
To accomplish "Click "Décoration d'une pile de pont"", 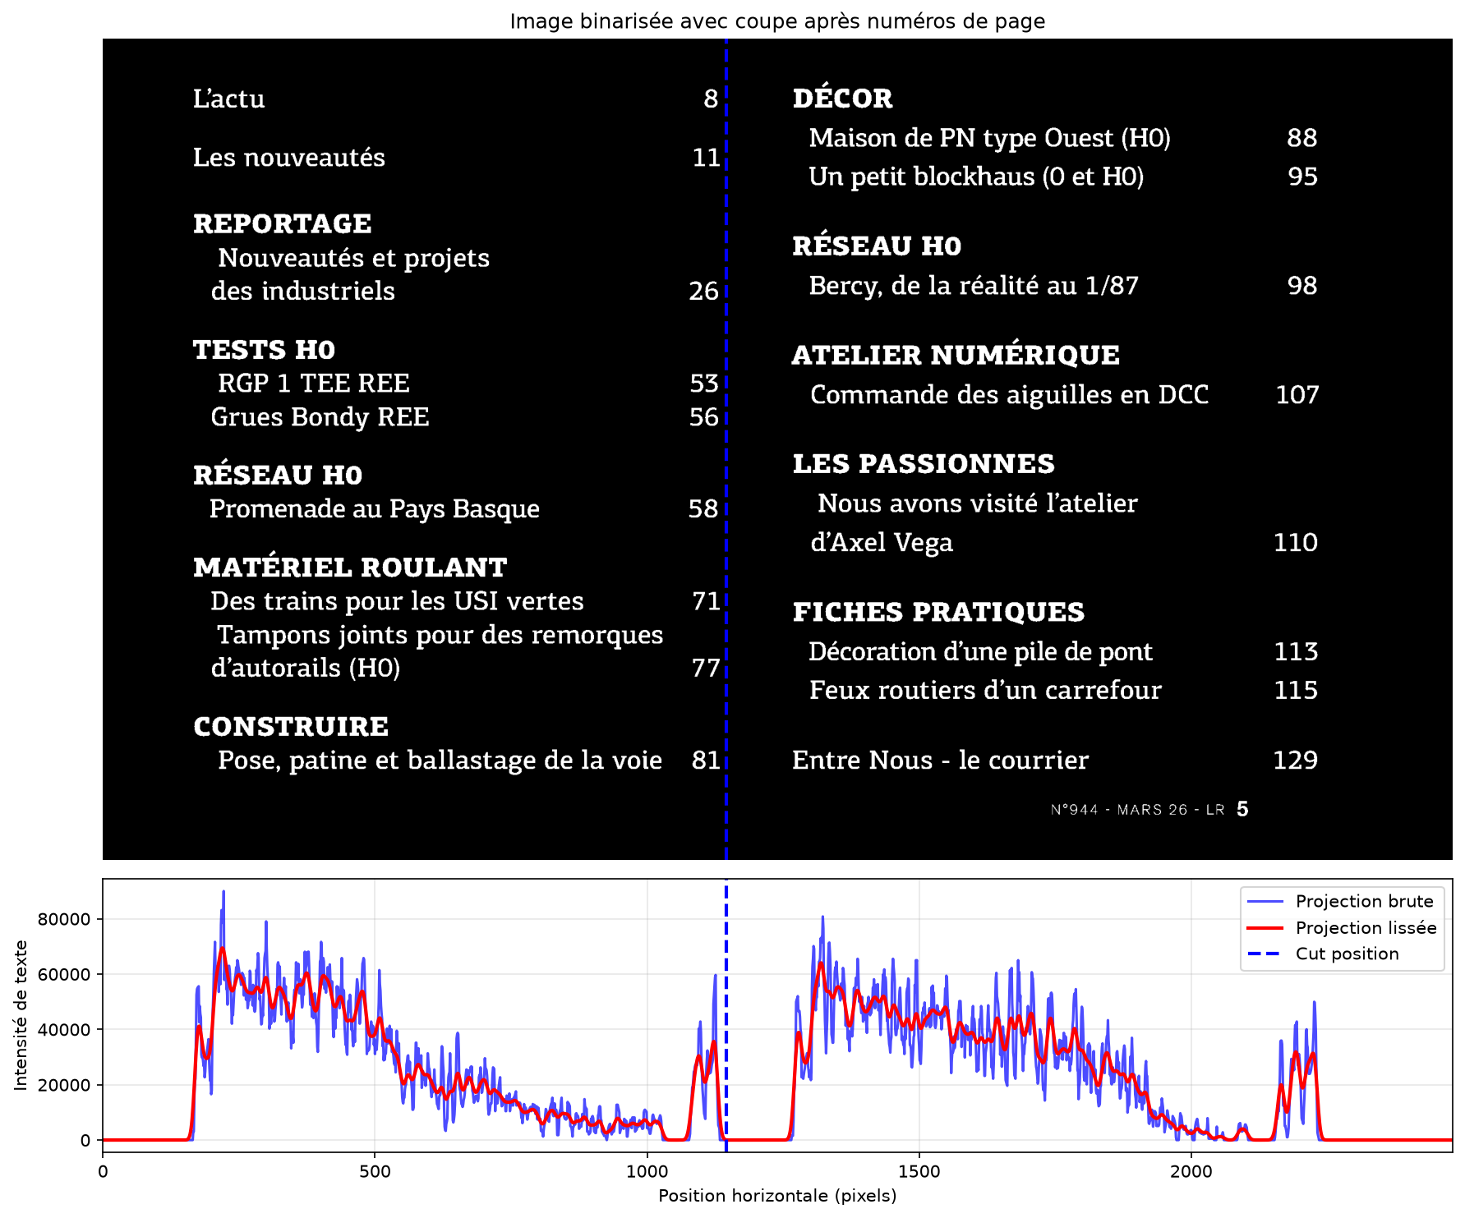I will click(x=980, y=652).
